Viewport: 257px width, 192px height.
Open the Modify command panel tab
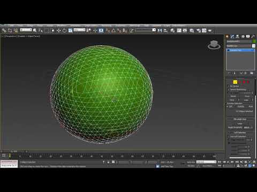[x=232, y=36]
